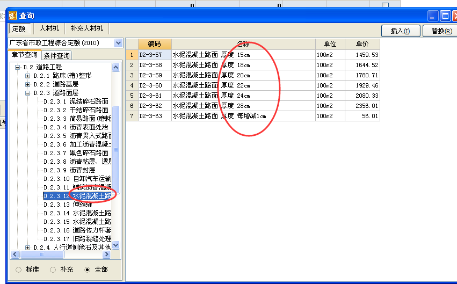457x284 pixels.
Task: Click the 查询 window title icon
Action: point(13,16)
